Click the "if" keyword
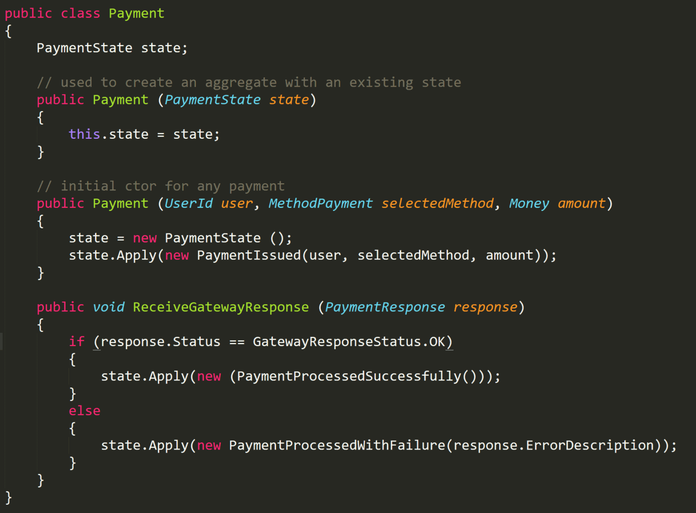Screen dimensions: 696x513 point(77,341)
